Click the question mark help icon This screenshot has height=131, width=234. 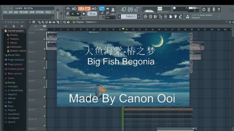click(x=219, y=9)
